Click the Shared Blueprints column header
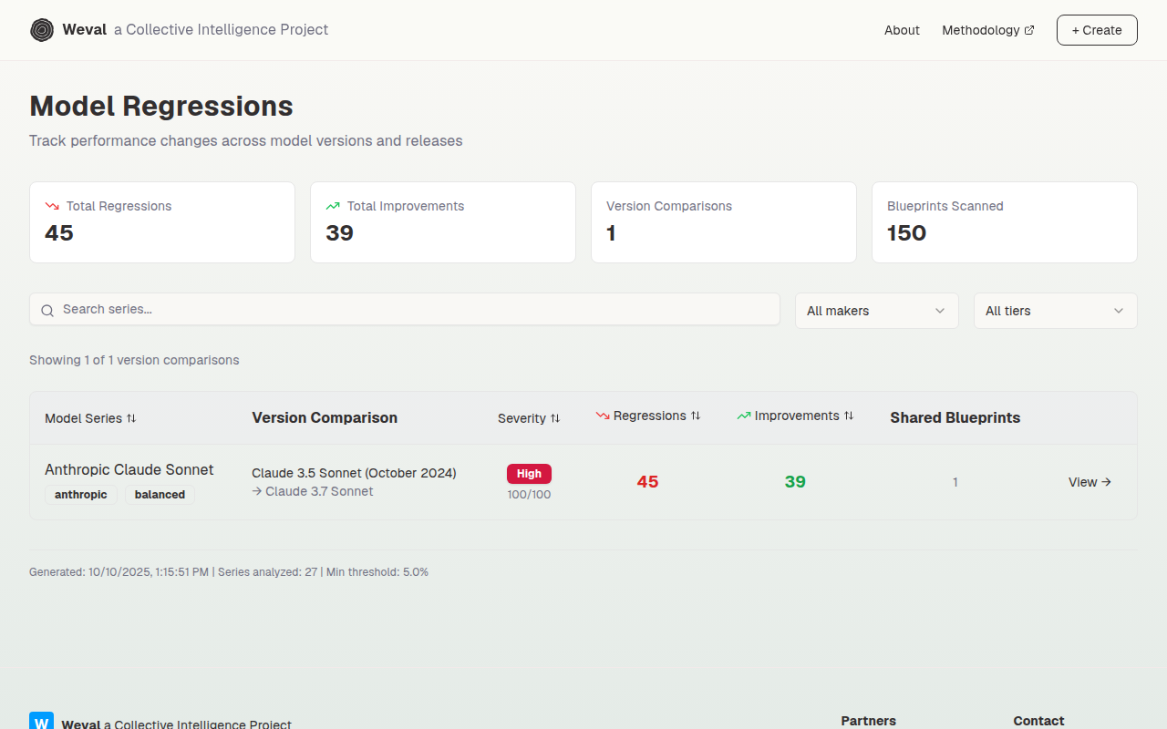This screenshot has height=729, width=1167. [x=955, y=417]
